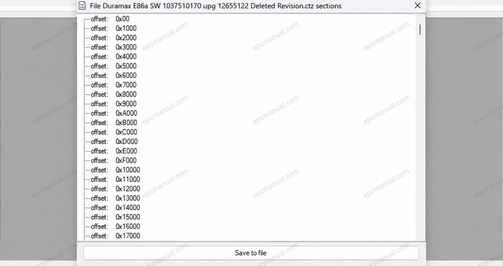Viewport: 503px width, 266px height.
Task: Click the Save to file button
Action: tap(251, 253)
